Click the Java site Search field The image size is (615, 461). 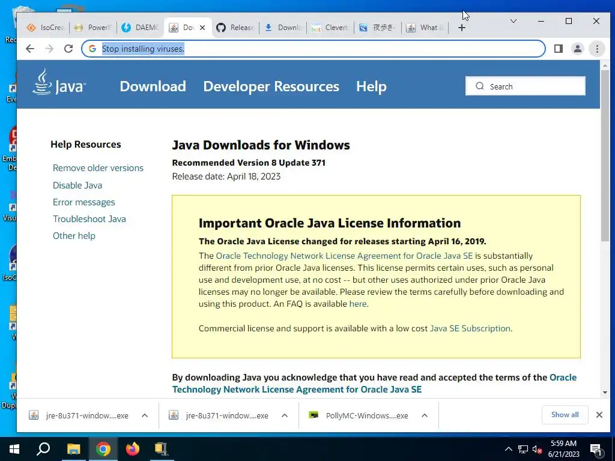click(525, 86)
